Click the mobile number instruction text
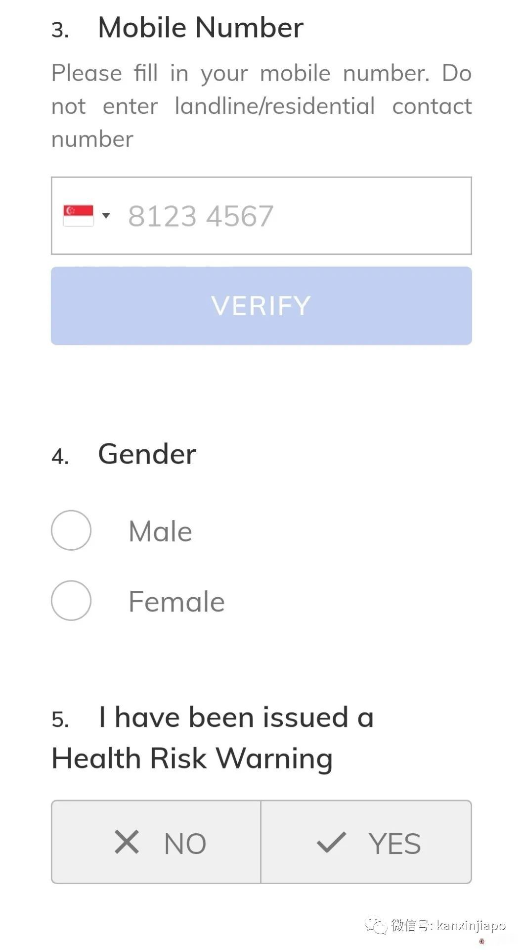This screenshot has width=523, height=950. point(261,106)
